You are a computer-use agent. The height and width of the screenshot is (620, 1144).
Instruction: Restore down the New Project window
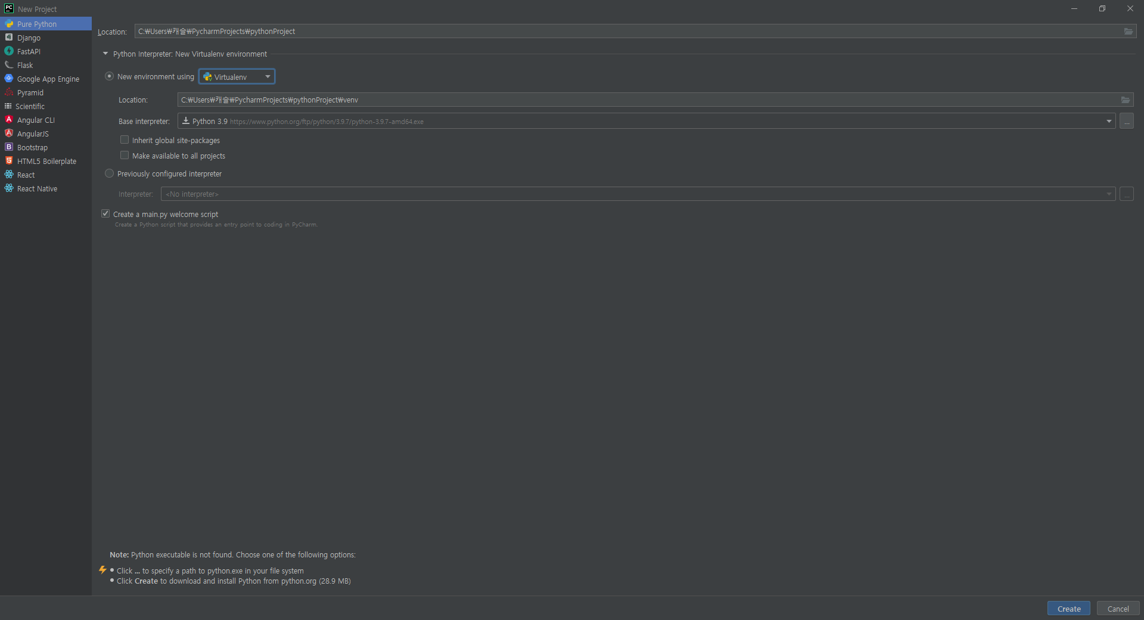[x=1102, y=8]
